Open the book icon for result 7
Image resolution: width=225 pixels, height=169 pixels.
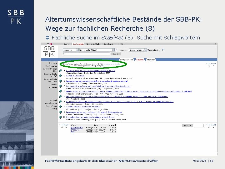[x=60, y=102]
